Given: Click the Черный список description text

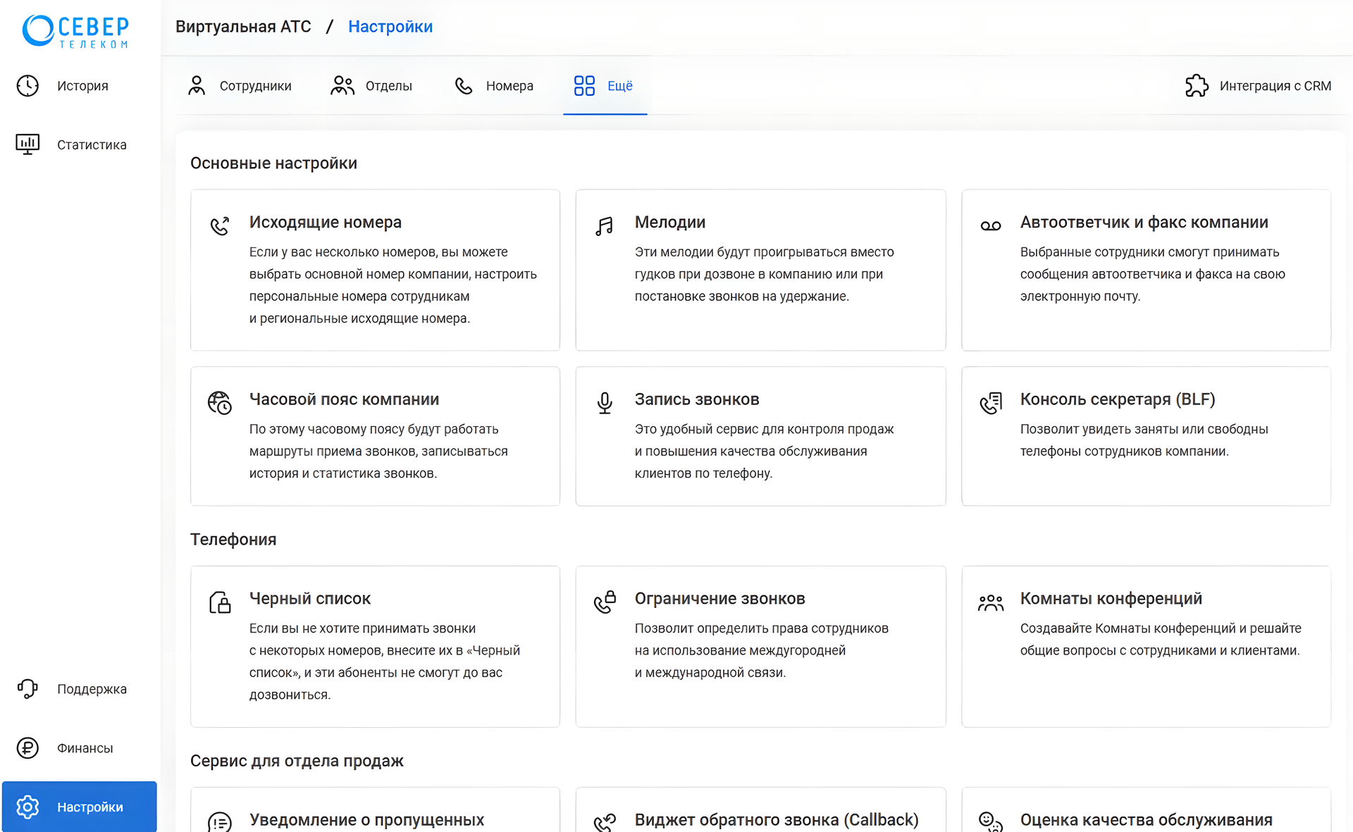Looking at the screenshot, I should (384, 662).
